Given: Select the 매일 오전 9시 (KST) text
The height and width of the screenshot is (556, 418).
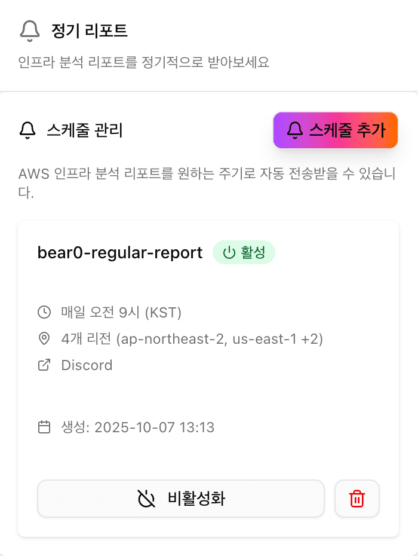Looking at the screenshot, I should point(121,312).
